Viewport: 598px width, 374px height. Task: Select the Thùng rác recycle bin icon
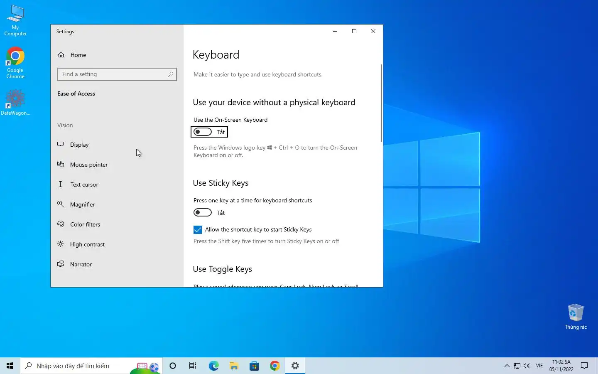576,317
